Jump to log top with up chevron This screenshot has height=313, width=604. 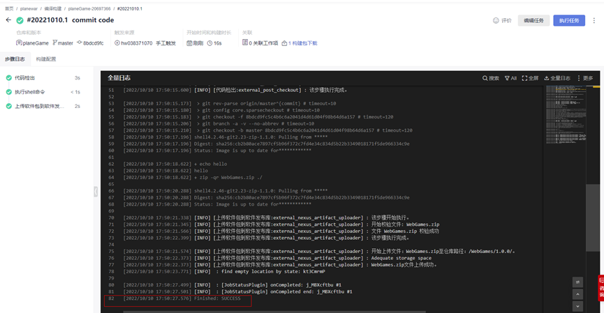(577, 294)
